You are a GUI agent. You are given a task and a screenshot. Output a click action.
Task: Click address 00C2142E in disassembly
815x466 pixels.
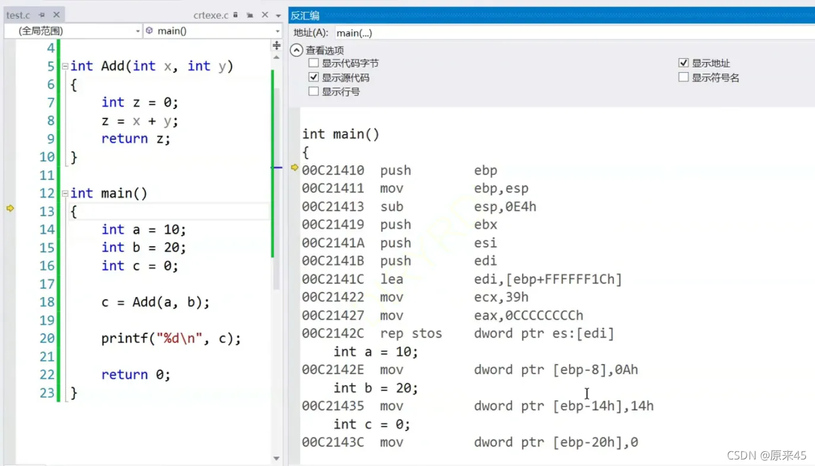click(x=333, y=370)
